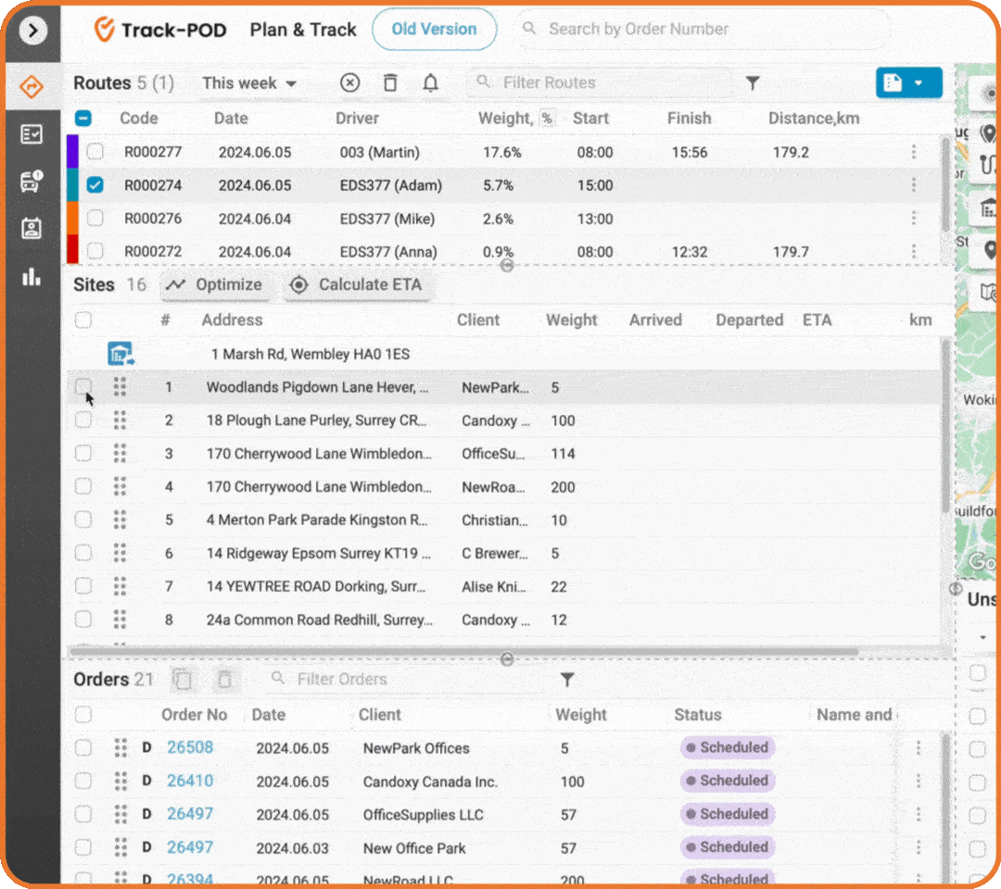Open the Routes sidebar icon

pyautogui.click(x=32, y=87)
